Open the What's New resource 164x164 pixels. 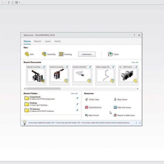[92, 100]
